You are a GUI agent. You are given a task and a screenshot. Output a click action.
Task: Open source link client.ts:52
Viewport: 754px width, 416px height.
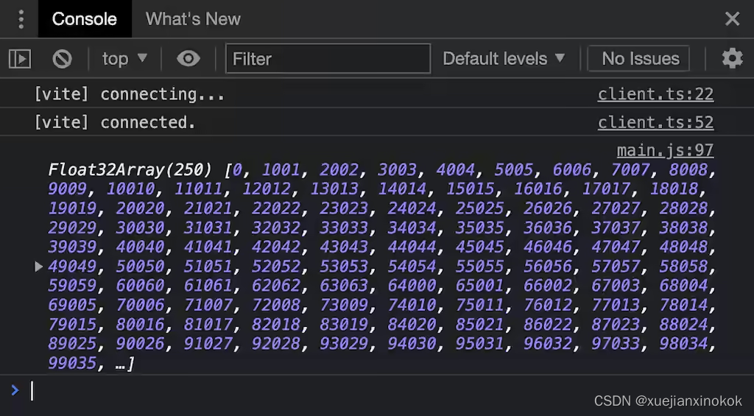(x=655, y=123)
